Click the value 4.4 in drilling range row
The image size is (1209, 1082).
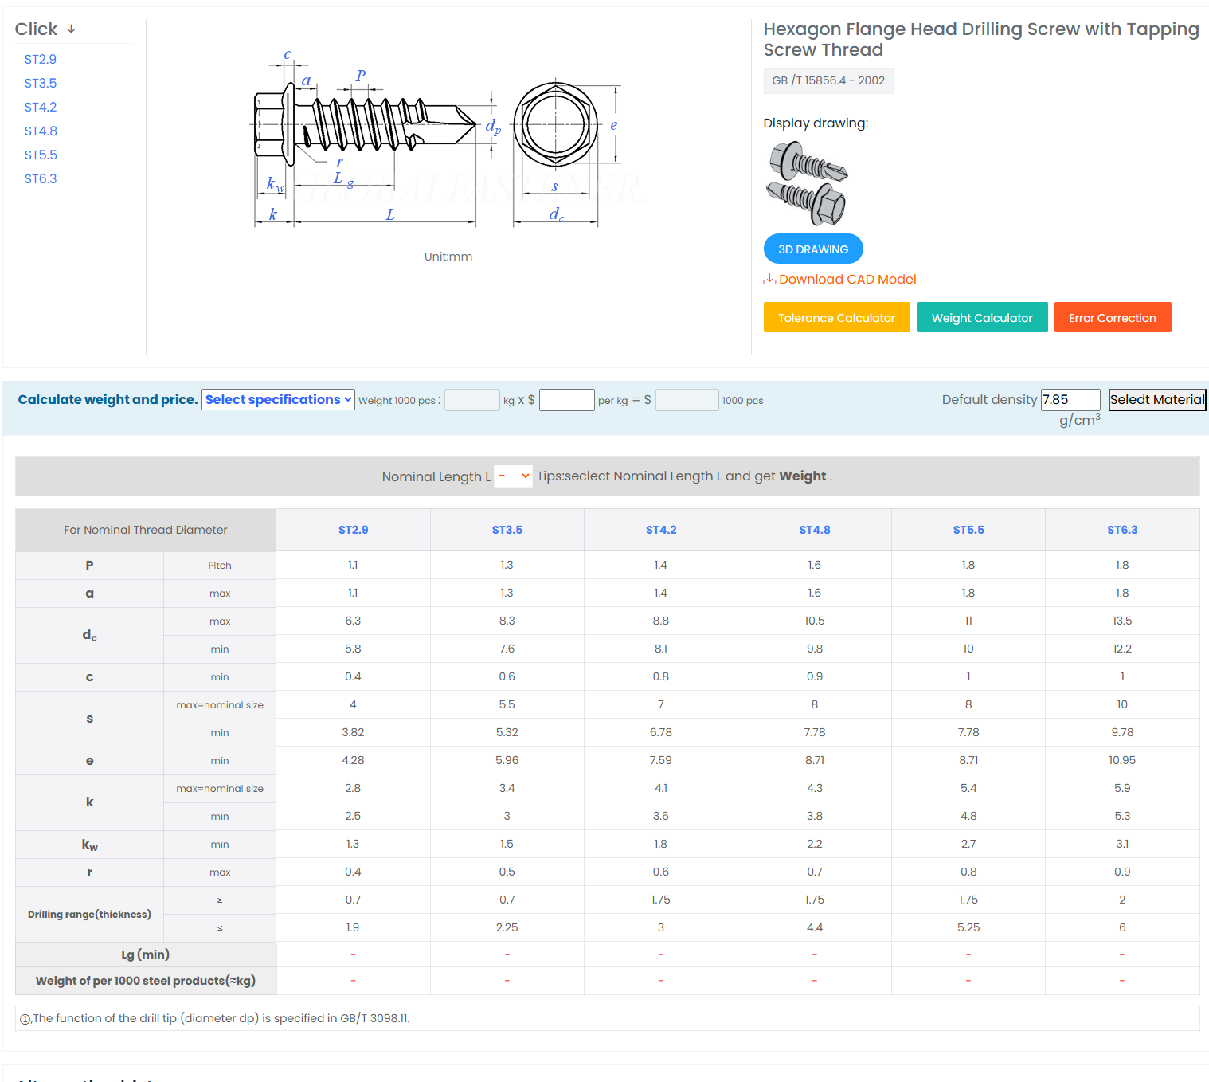click(815, 927)
